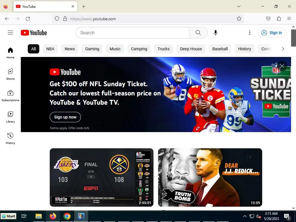The height and width of the screenshot is (222, 296).
Task: Select the History category chip
Action: 245,49
